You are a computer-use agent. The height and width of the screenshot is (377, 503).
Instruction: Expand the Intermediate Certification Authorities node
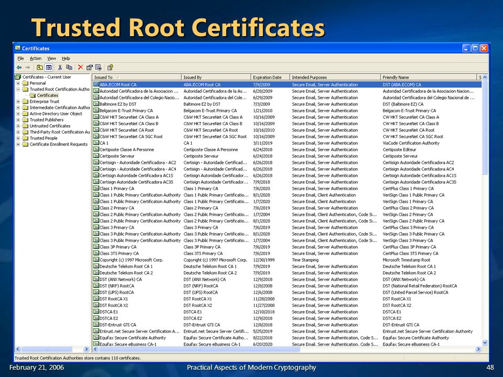pos(18,107)
